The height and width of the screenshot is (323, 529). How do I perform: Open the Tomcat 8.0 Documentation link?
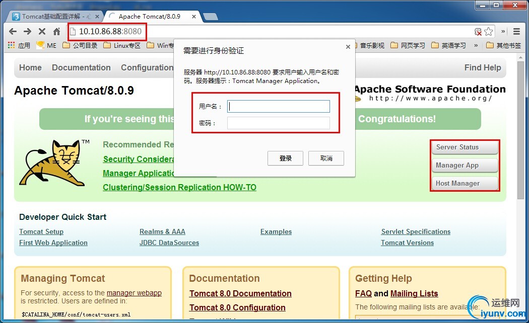click(x=240, y=294)
